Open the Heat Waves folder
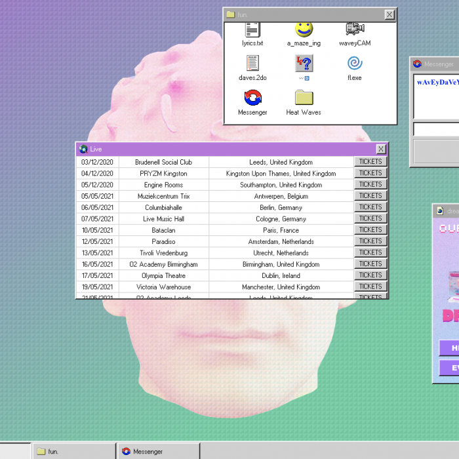This screenshot has height=459, width=459. tap(304, 98)
